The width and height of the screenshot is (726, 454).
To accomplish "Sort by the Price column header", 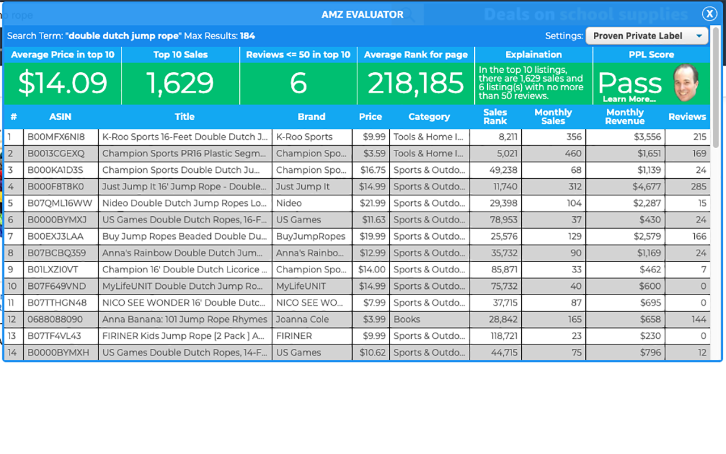I will (370, 116).
